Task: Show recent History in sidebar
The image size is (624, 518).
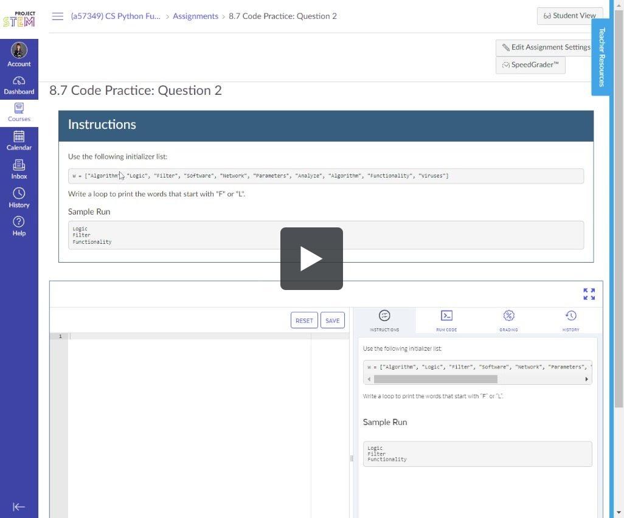Action: [x=19, y=198]
